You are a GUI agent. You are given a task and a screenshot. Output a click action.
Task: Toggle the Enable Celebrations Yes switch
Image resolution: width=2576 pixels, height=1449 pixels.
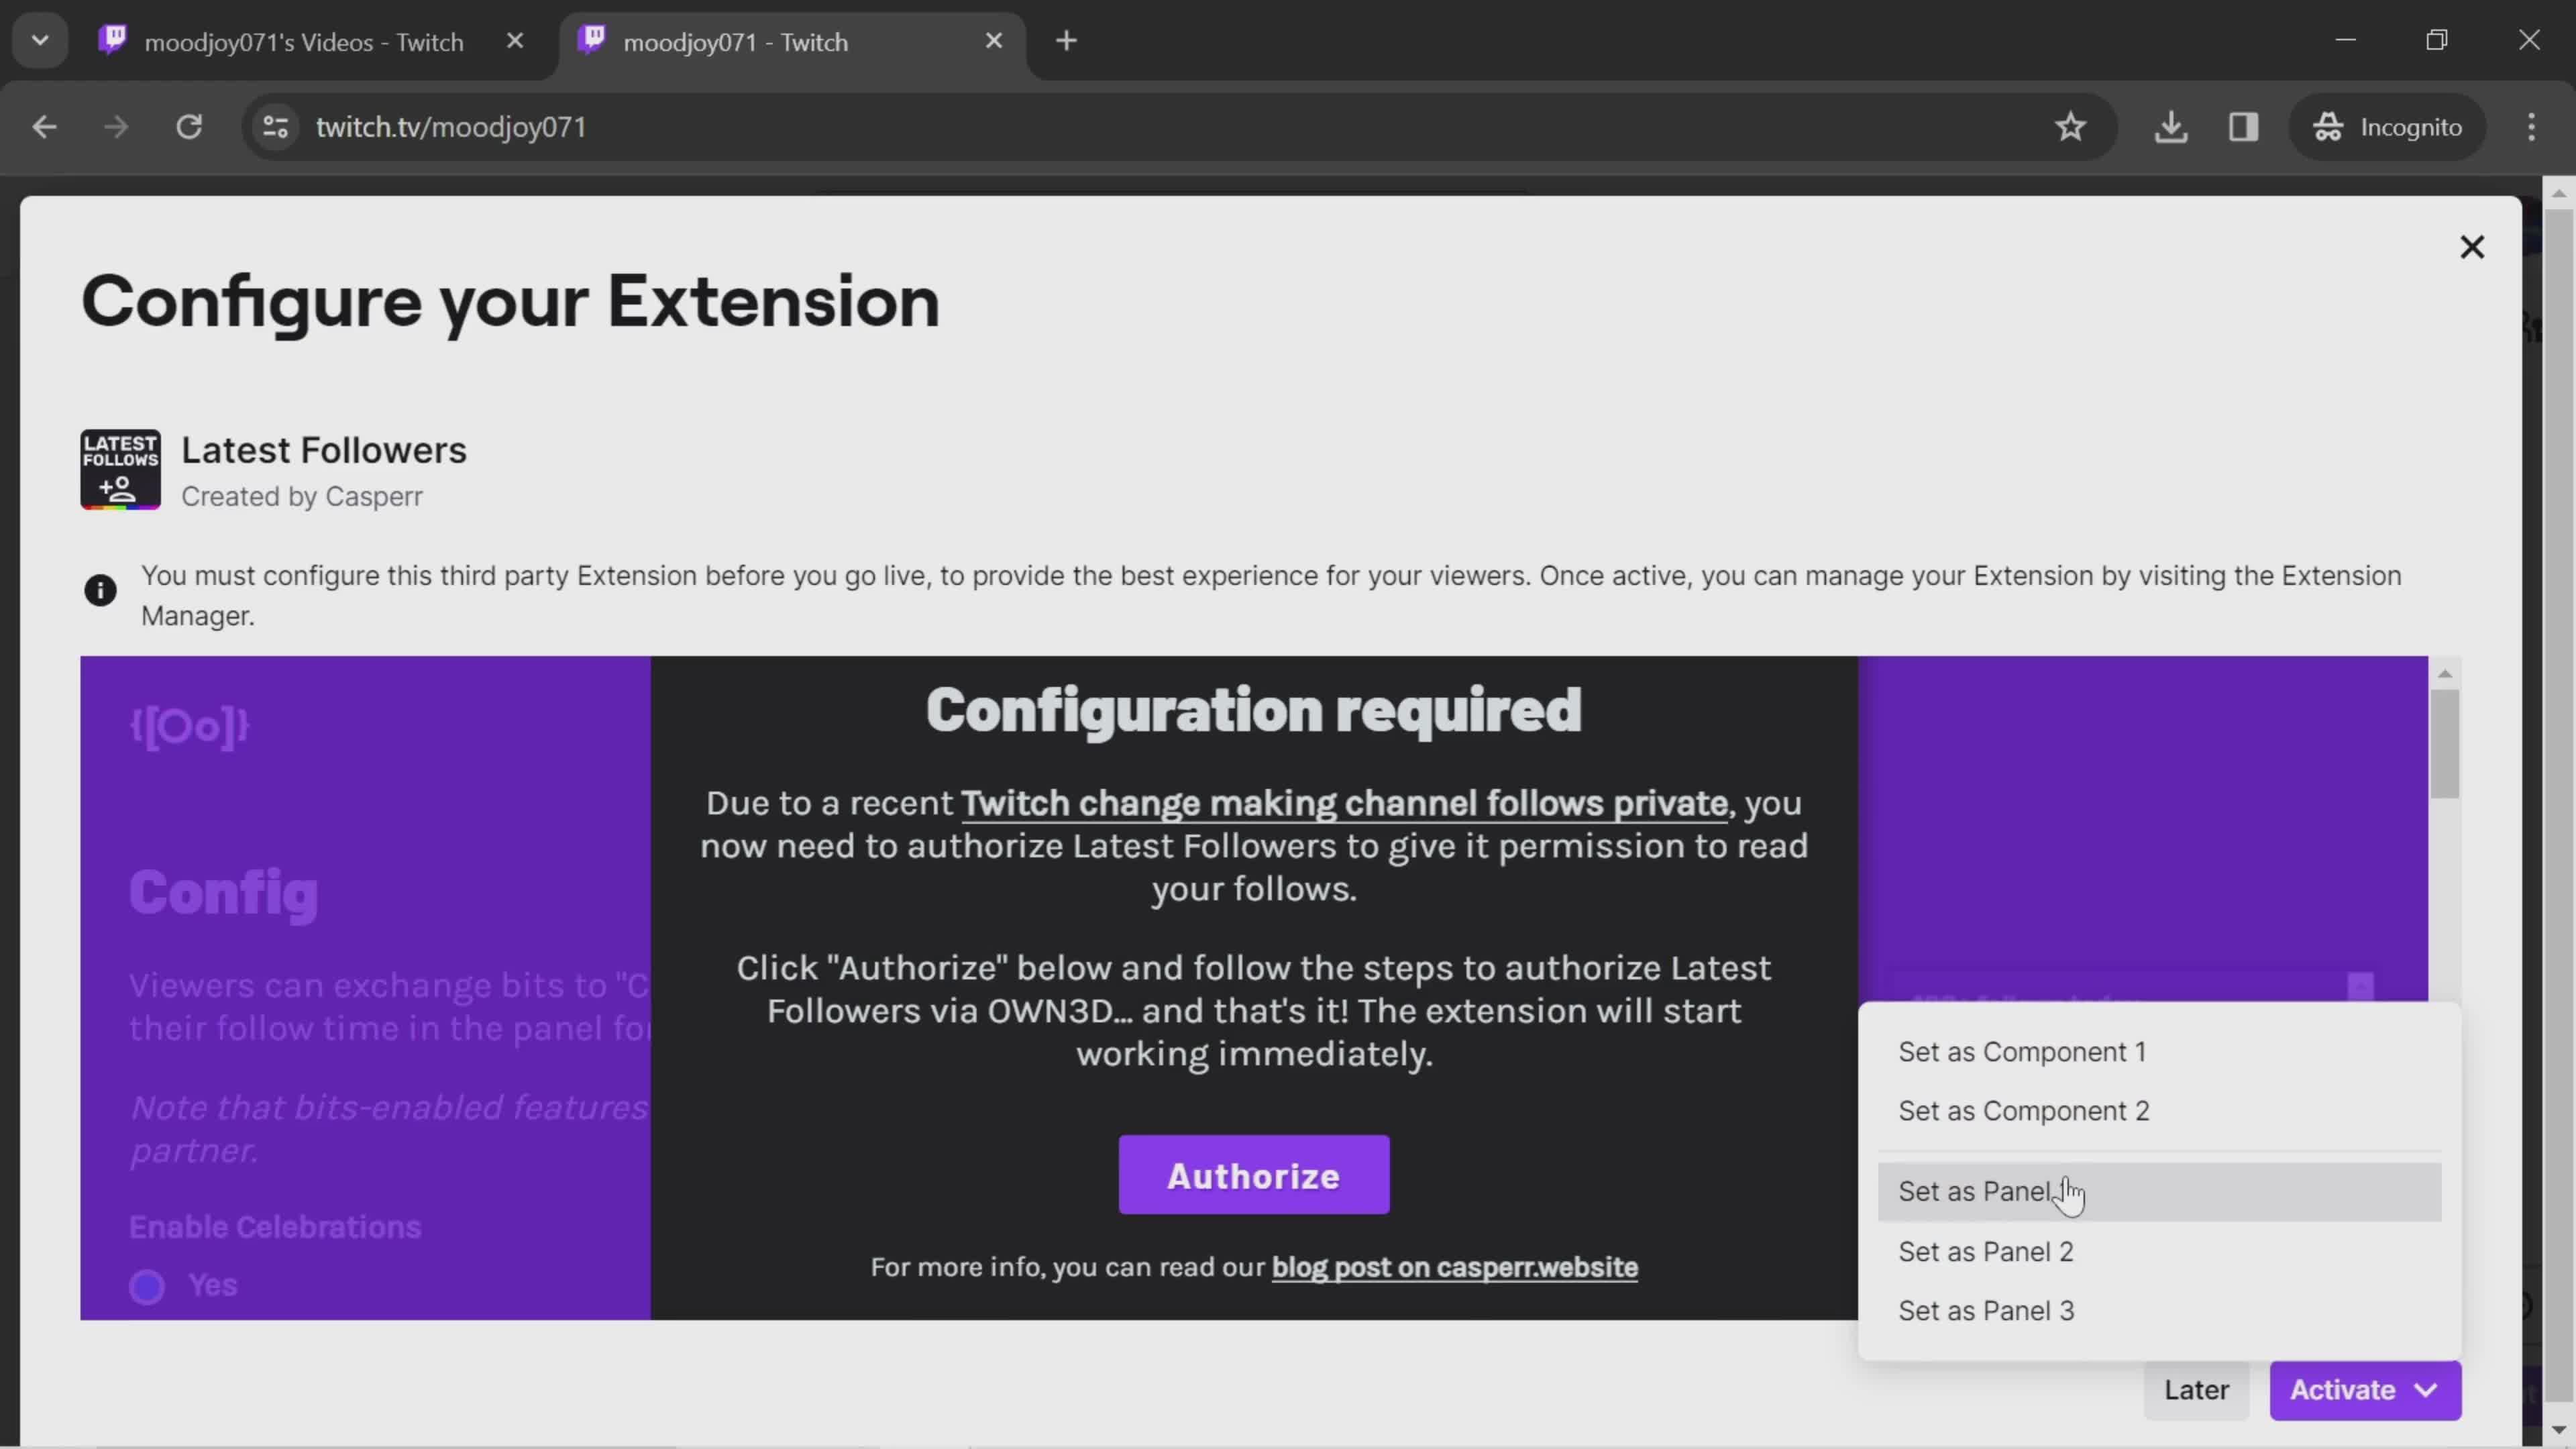click(x=147, y=1285)
